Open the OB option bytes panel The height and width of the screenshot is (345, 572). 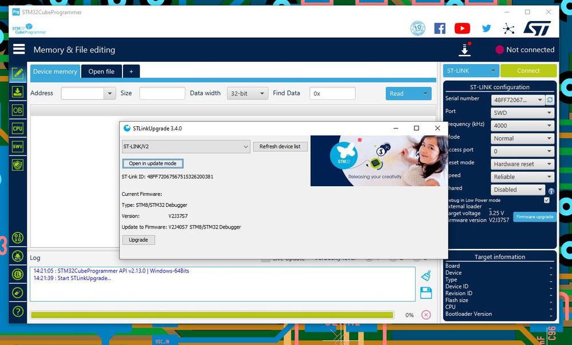pos(18,110)
